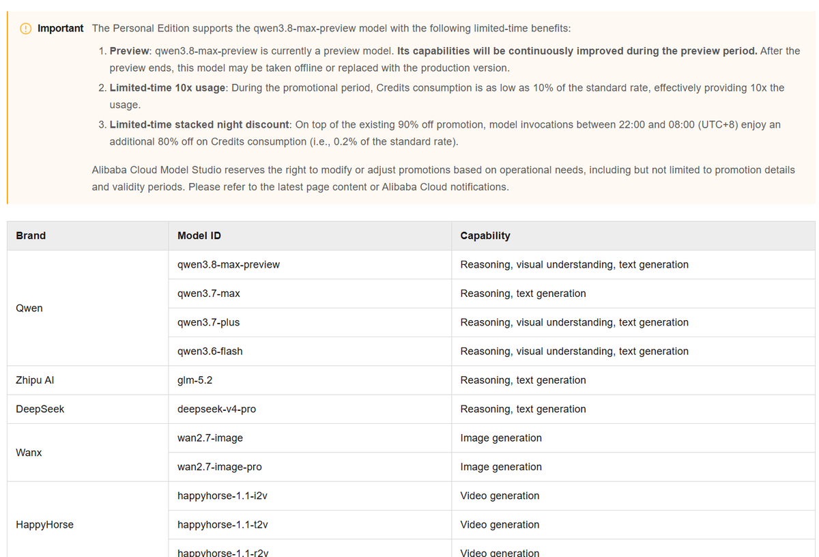Click Image generation in the wan2.7-image row
The image size is (819, 557).
click(x=501, y=438)
